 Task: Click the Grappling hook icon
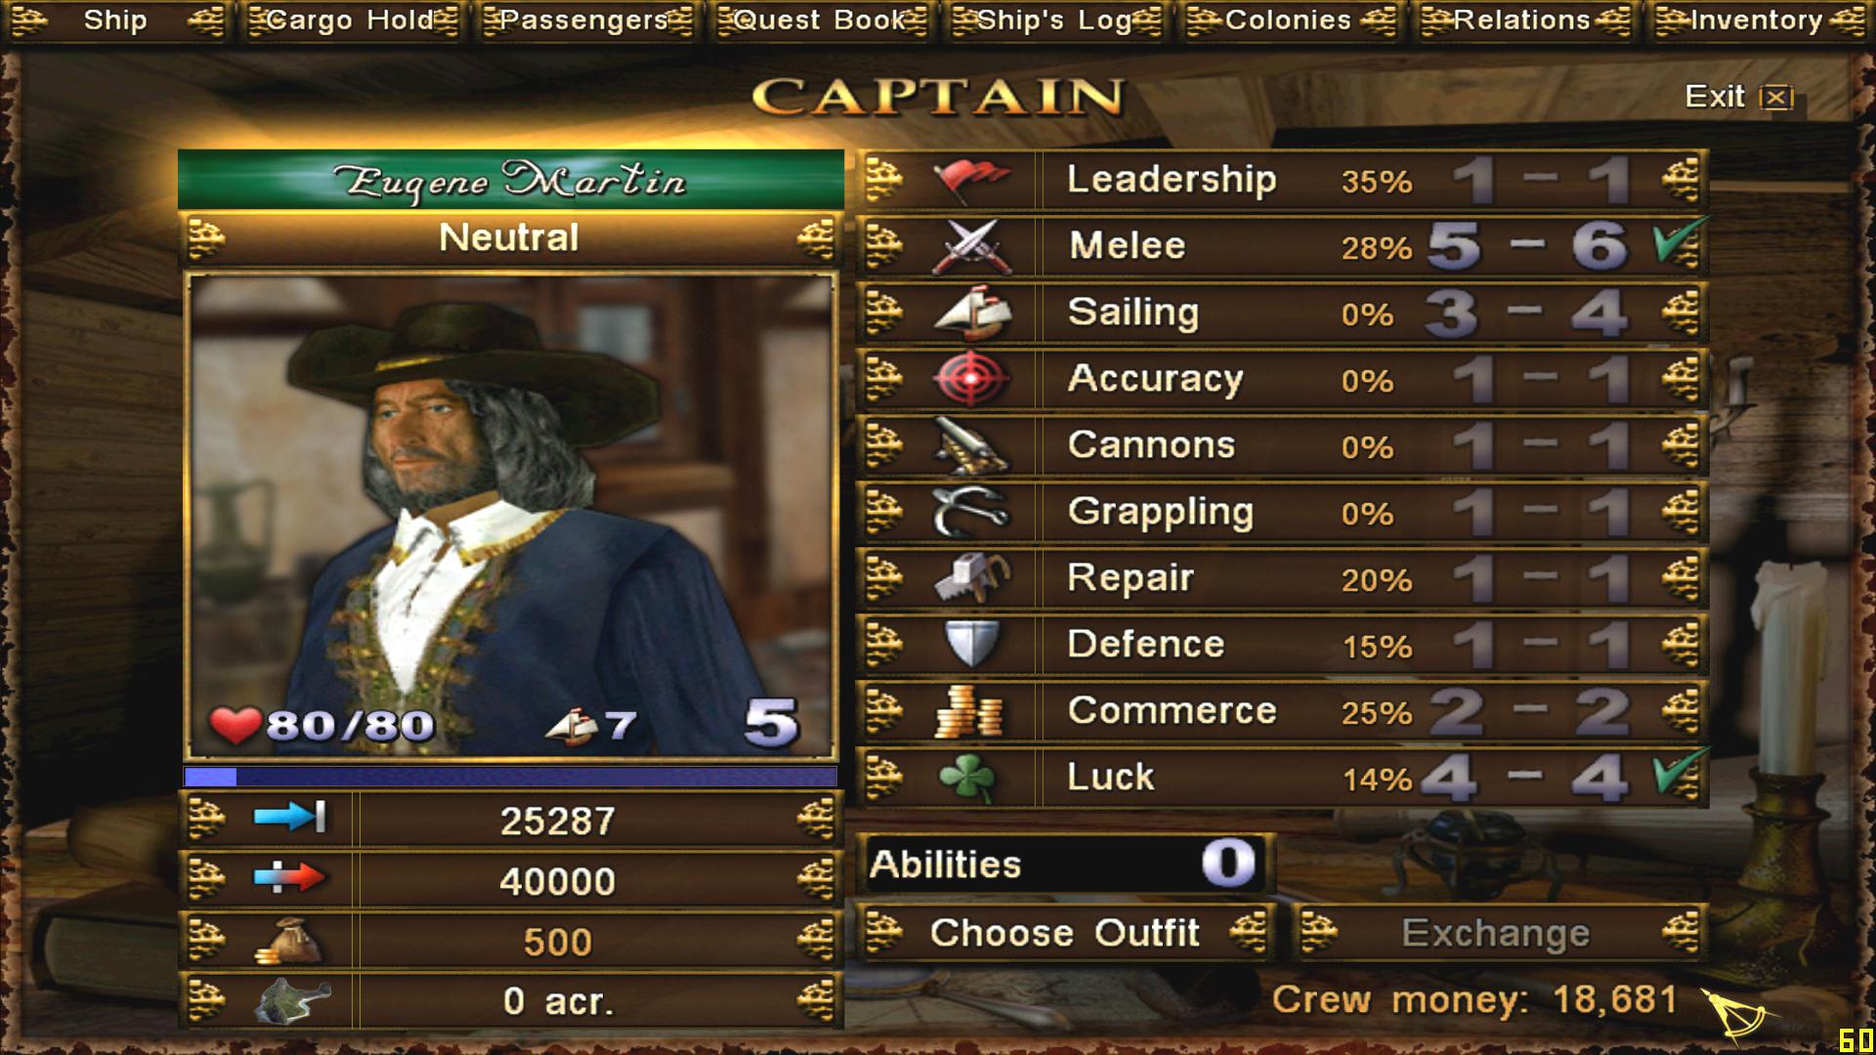[x=971, y=512]
